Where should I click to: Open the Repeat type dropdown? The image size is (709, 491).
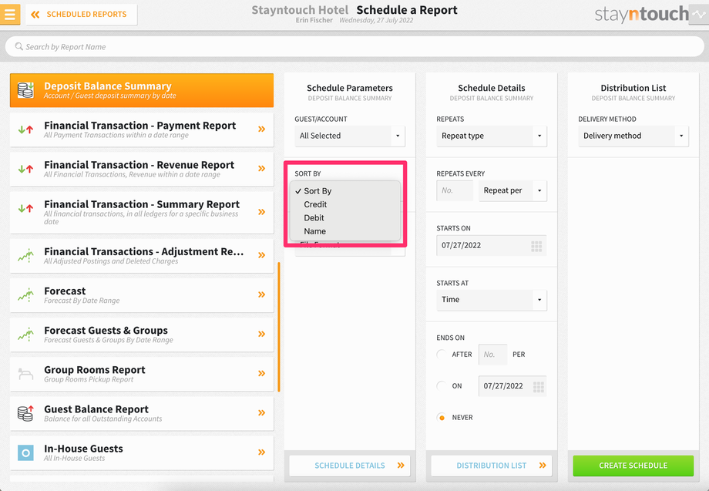[x=492, y=136]
